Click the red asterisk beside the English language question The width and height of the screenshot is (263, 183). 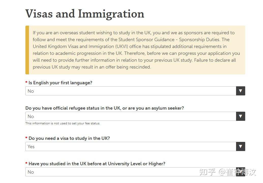[26, 82]
